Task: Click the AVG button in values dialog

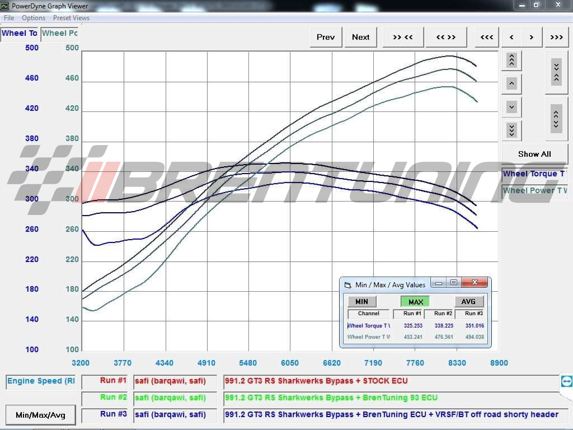Action: click(x=468, y=301)
